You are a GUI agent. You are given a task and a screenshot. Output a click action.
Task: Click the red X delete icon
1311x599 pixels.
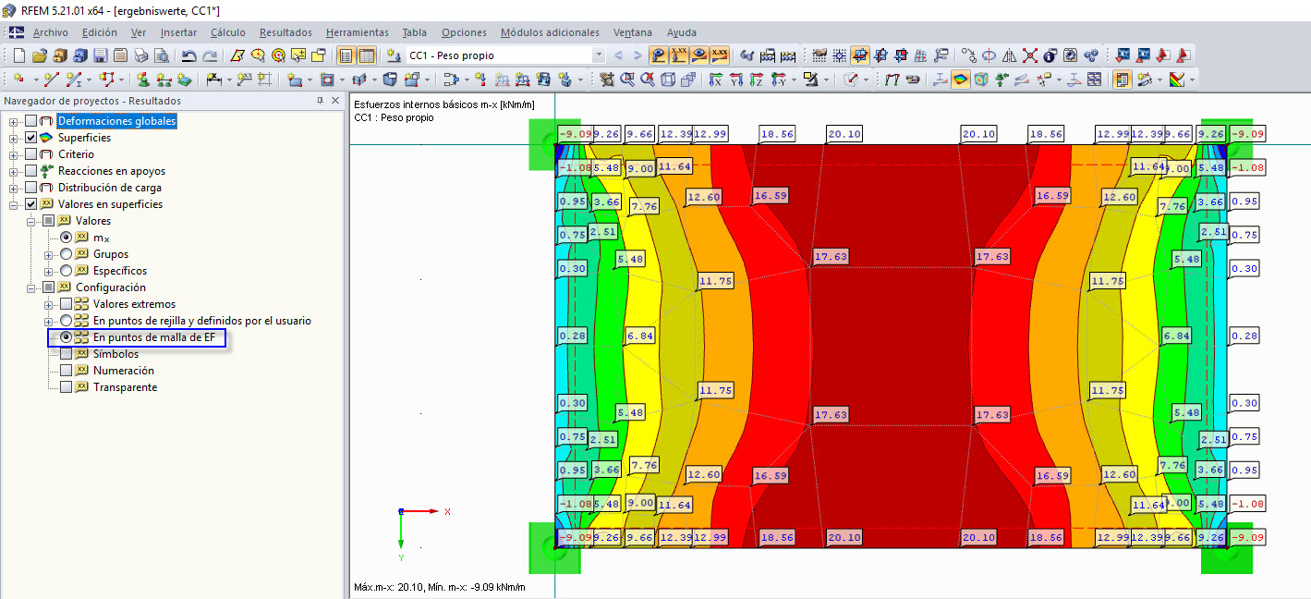point(1029,55)
